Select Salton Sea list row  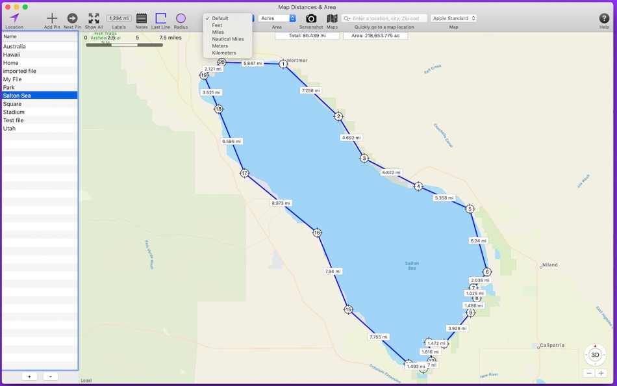tap(40, 96)
